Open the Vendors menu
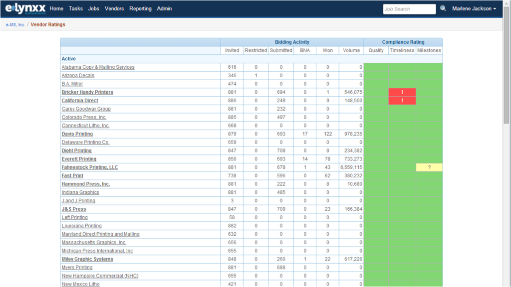511x287 pixels. point(114,9)
